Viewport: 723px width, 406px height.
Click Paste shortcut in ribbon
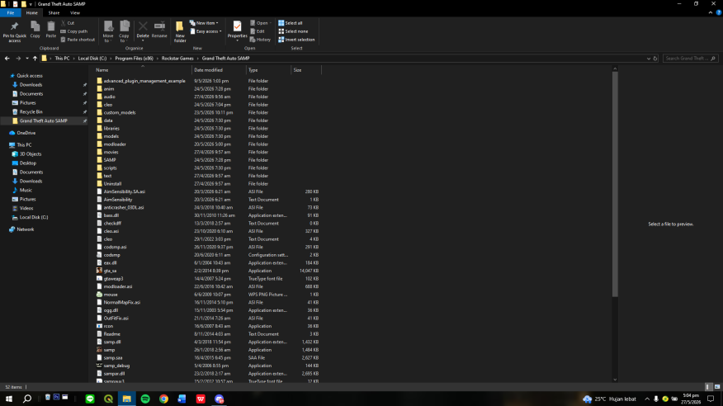click(x=78, y=40)
